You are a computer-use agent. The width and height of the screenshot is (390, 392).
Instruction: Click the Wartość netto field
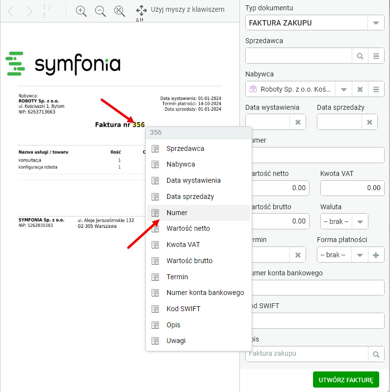281,188
